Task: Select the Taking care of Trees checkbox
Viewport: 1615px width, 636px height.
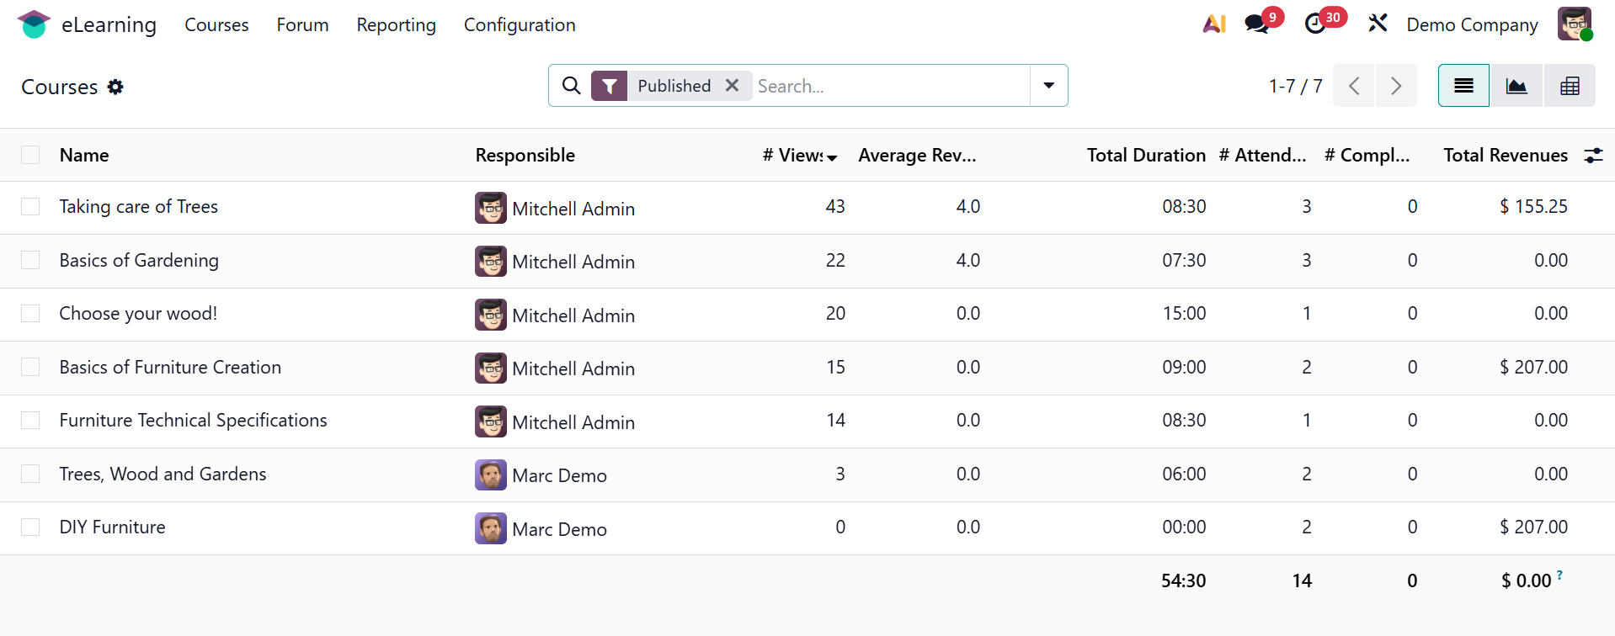Action: [x=30, y=207]
